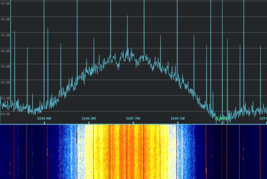Click the -56 dB scale label

pyautogui.click(x=5, y=51)
